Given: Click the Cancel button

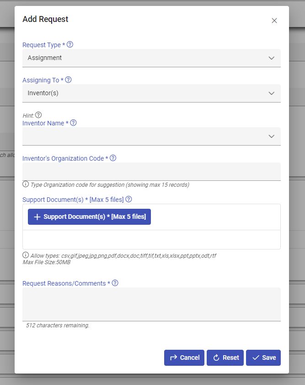Looking at the screenshot, I should pyautogui.click(x=184, y=358).
